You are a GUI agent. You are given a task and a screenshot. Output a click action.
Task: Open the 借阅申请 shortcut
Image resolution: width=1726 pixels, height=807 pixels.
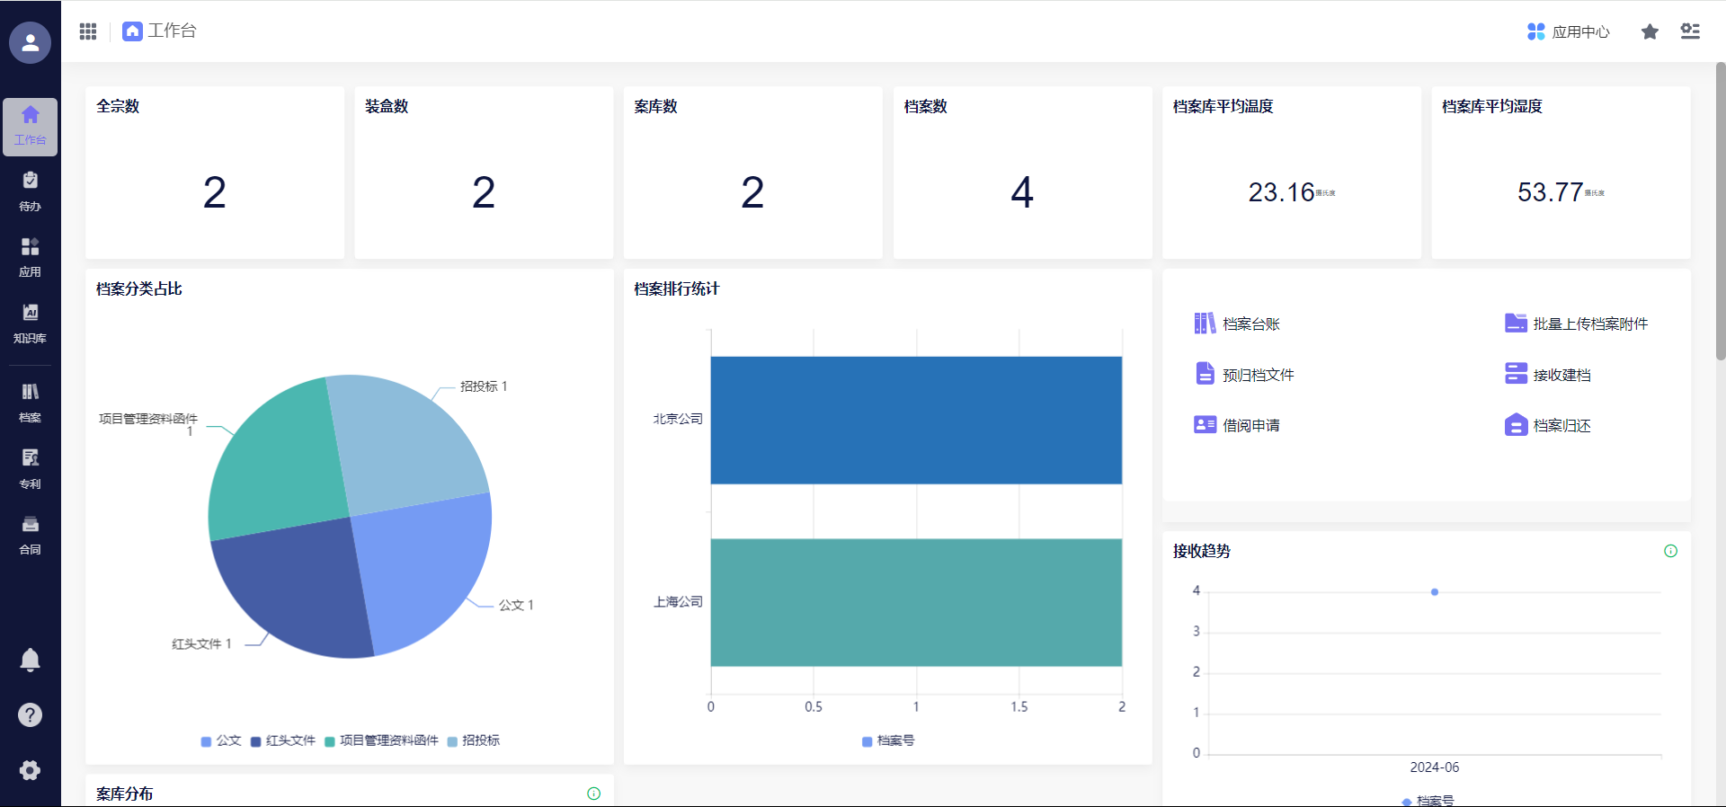pos(1237,425)
